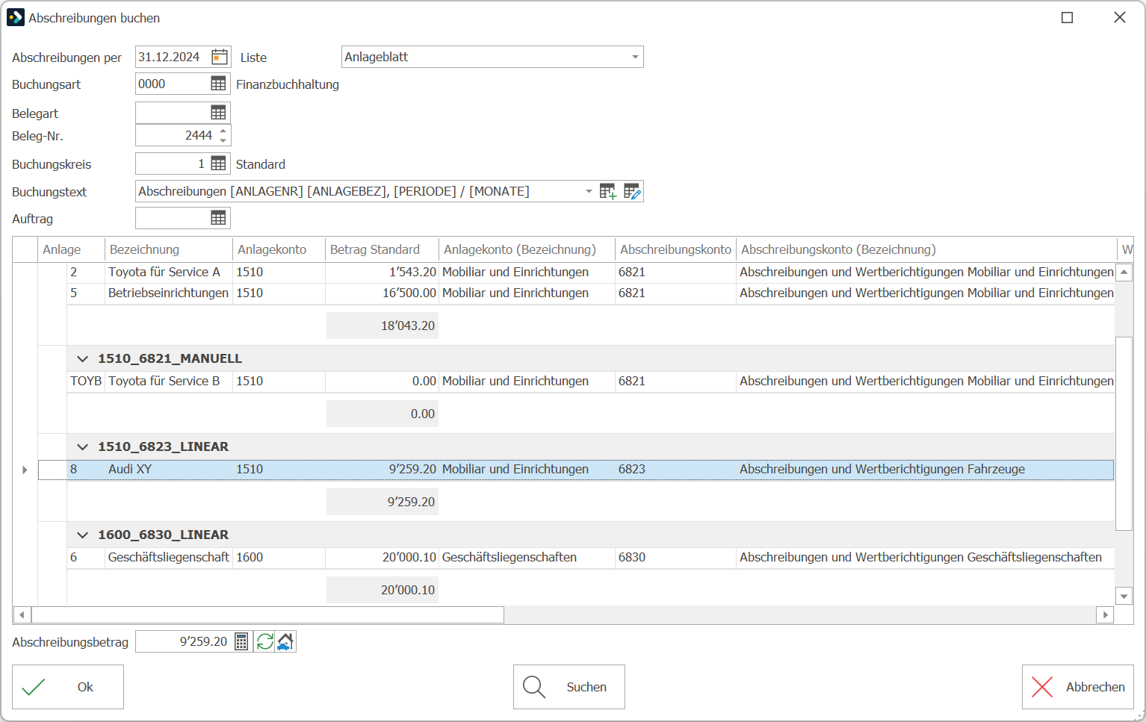Collapse group 1510_6823_LINEAR

83,447
